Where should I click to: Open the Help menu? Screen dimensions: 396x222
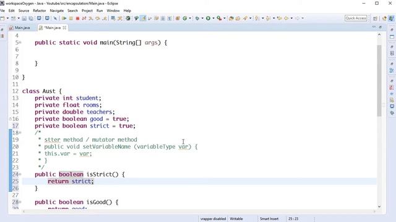(x=127, y=10)
